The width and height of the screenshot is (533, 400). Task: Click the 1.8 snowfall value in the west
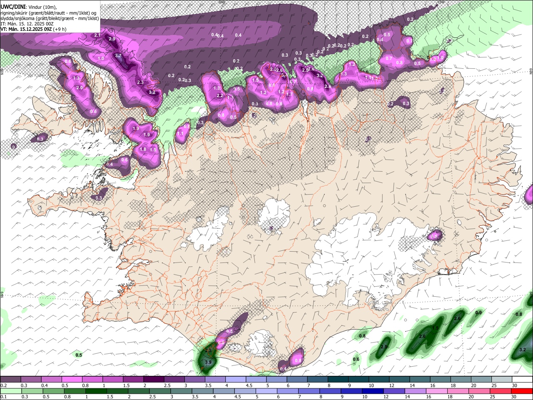click(143, 150)
